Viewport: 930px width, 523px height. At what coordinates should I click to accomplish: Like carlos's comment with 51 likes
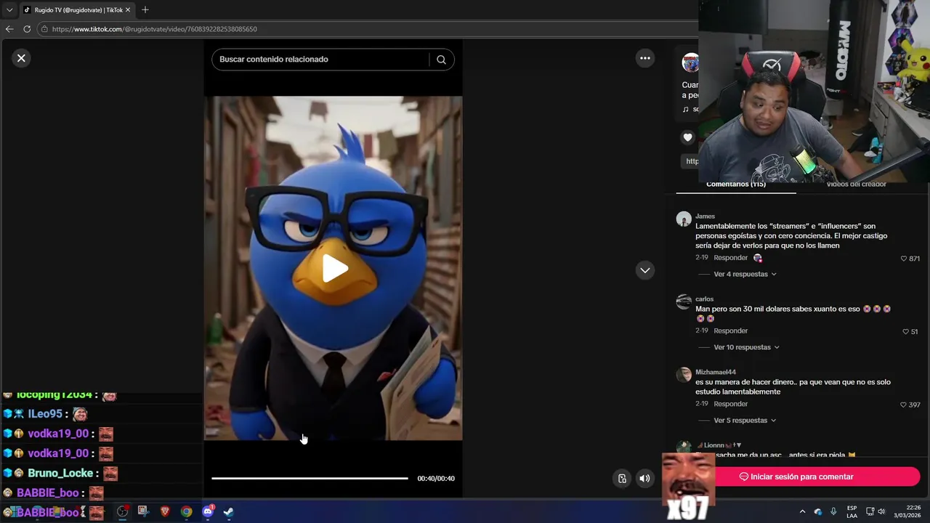(x=906, y=332)
